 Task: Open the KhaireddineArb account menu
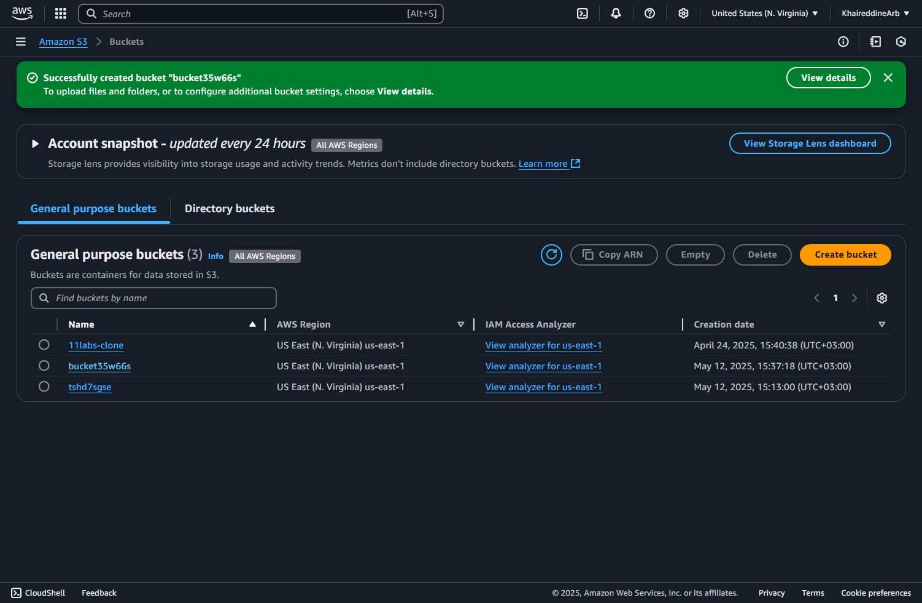click(x=875, y=13)
